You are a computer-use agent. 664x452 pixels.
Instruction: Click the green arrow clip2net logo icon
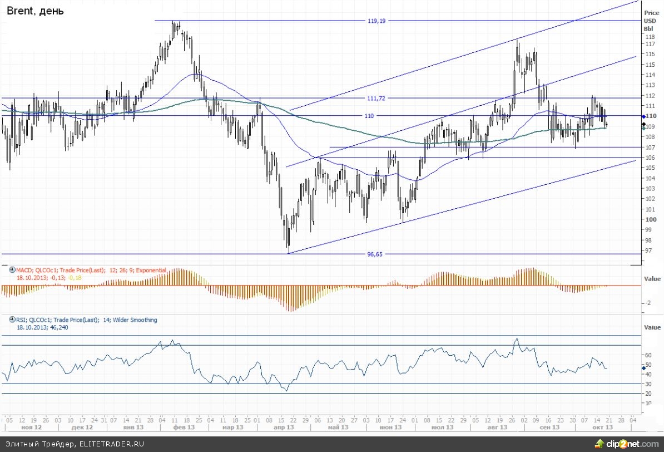pos(599,444)
